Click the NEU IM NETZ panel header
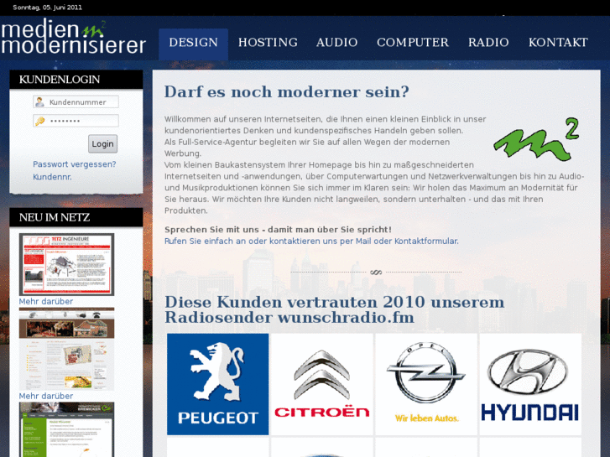610x457 pixels. (76, 217)
